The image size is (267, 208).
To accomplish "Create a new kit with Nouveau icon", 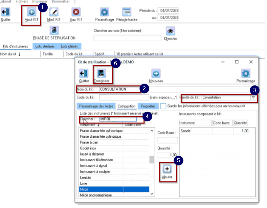I will click(x=156, y=73).
